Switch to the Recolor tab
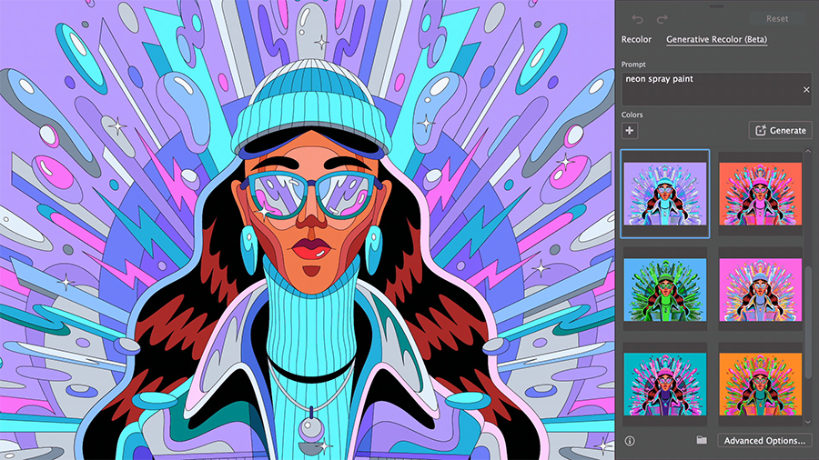819x460 pixels. point(636,40)
